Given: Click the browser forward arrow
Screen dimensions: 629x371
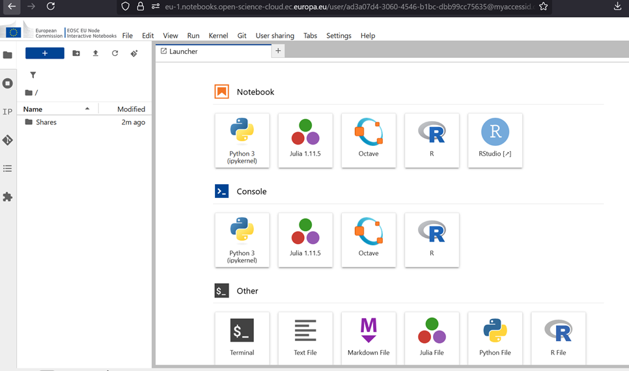Looking at the screenshot, I should 31,7.
